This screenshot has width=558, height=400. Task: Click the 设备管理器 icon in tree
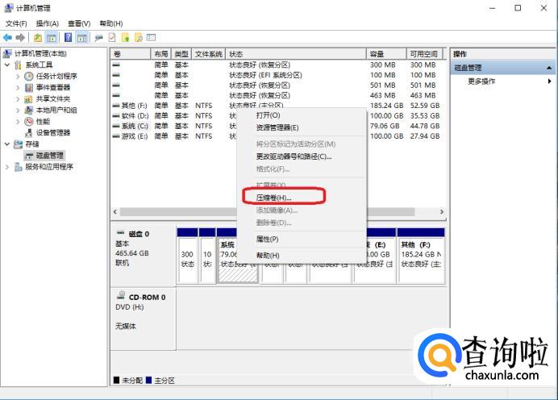(29, 133)
